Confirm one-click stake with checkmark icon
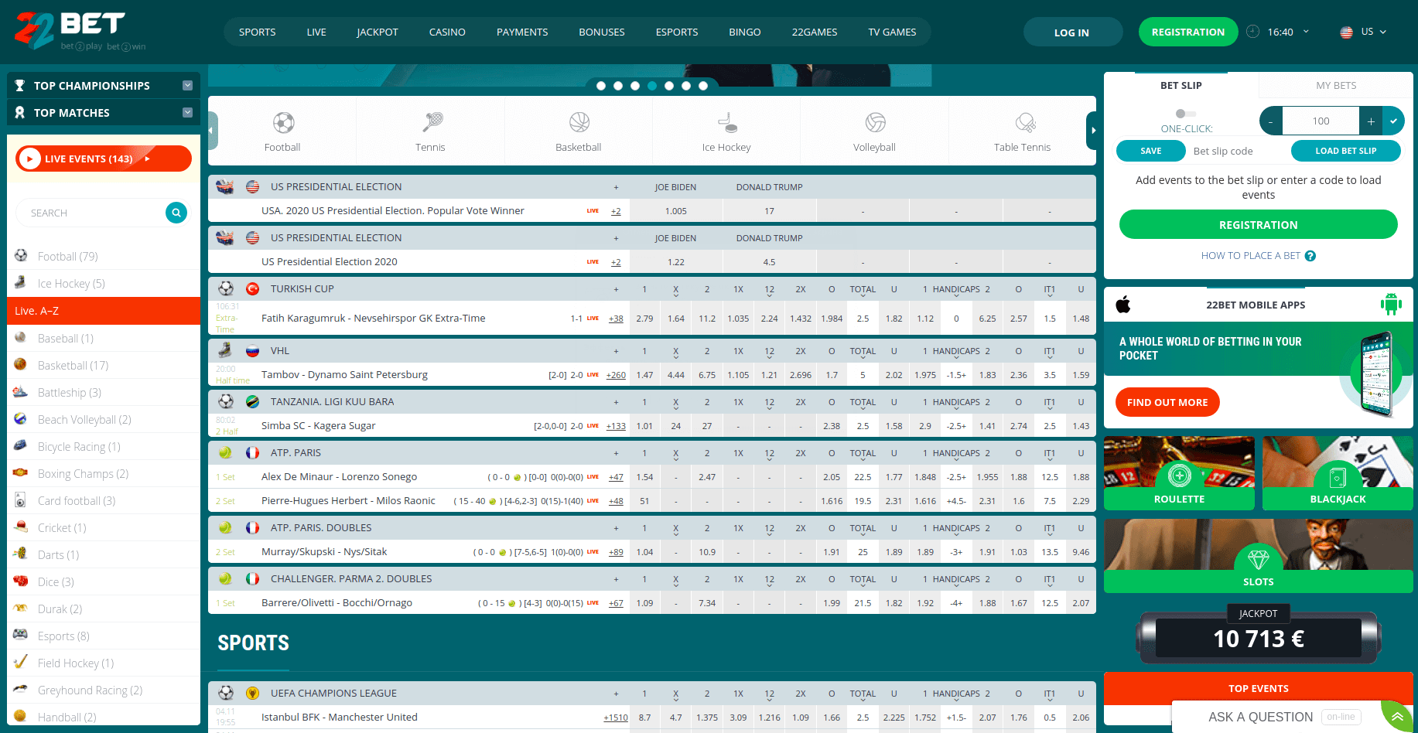This screenshot has height=733, width=1418. click(1393, 121)
